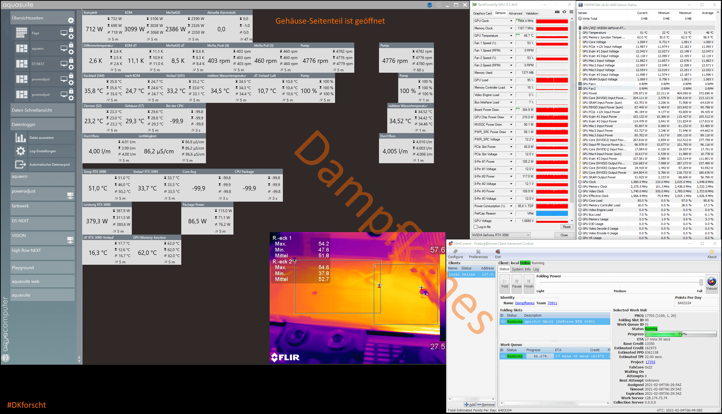Click the Folding Power slider handle
This screenshot has width=722, height=414.
701,282
